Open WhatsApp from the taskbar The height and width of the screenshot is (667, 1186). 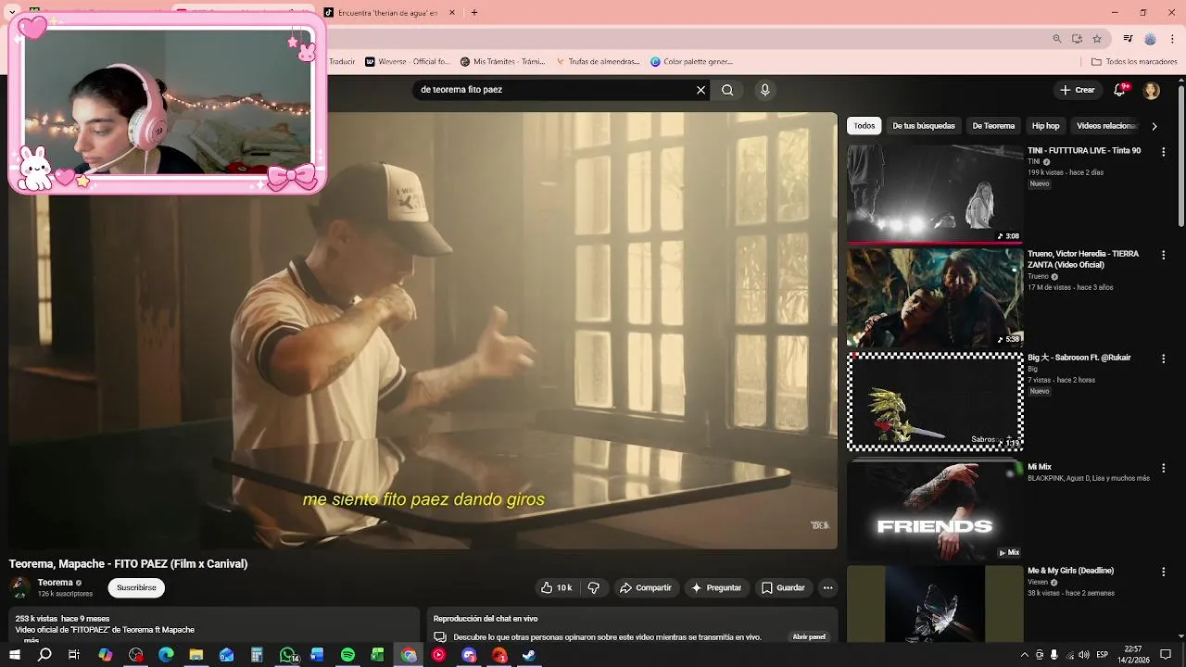click(287, 655)
